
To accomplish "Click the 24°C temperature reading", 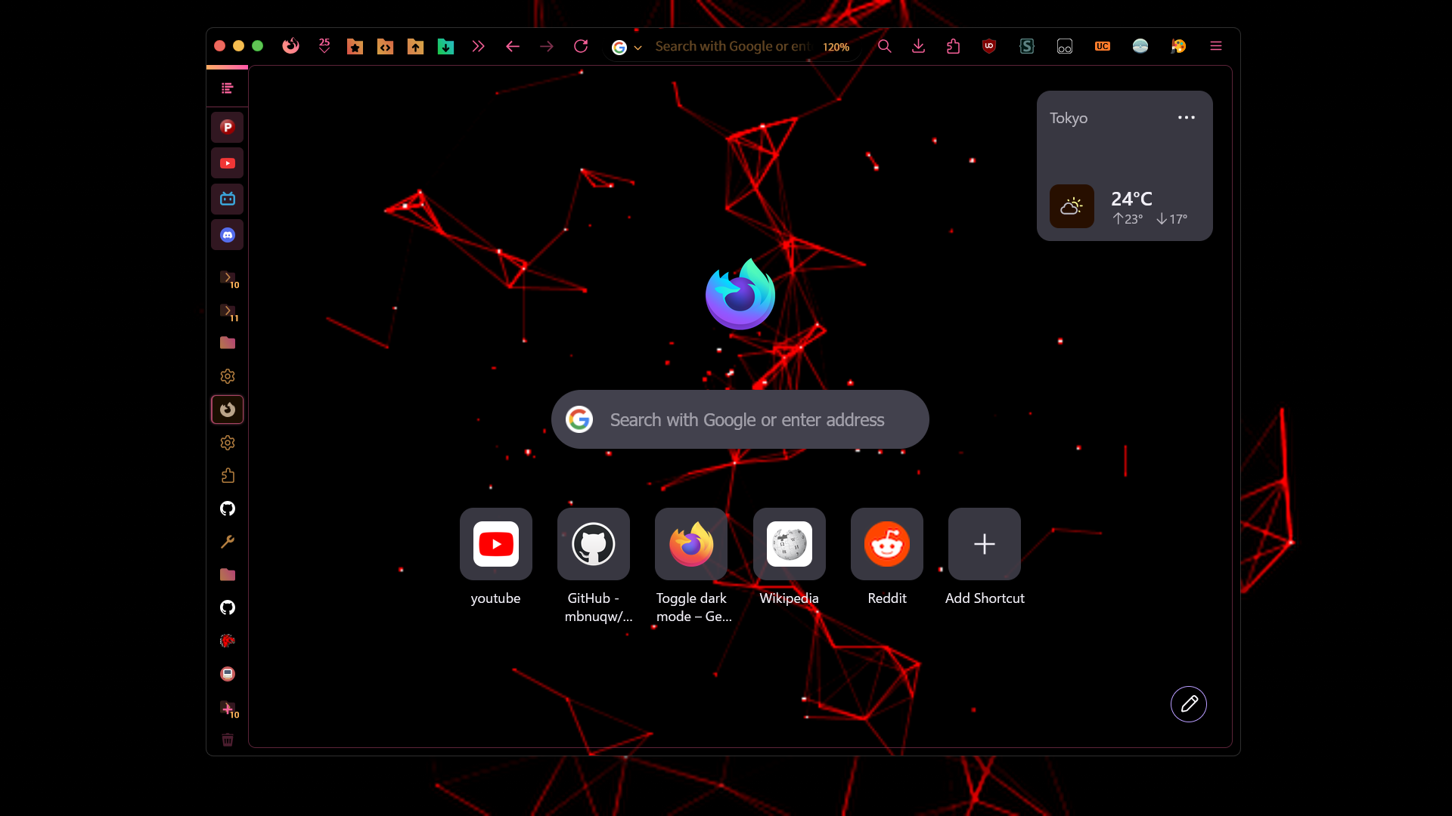I will (1131, 199).
